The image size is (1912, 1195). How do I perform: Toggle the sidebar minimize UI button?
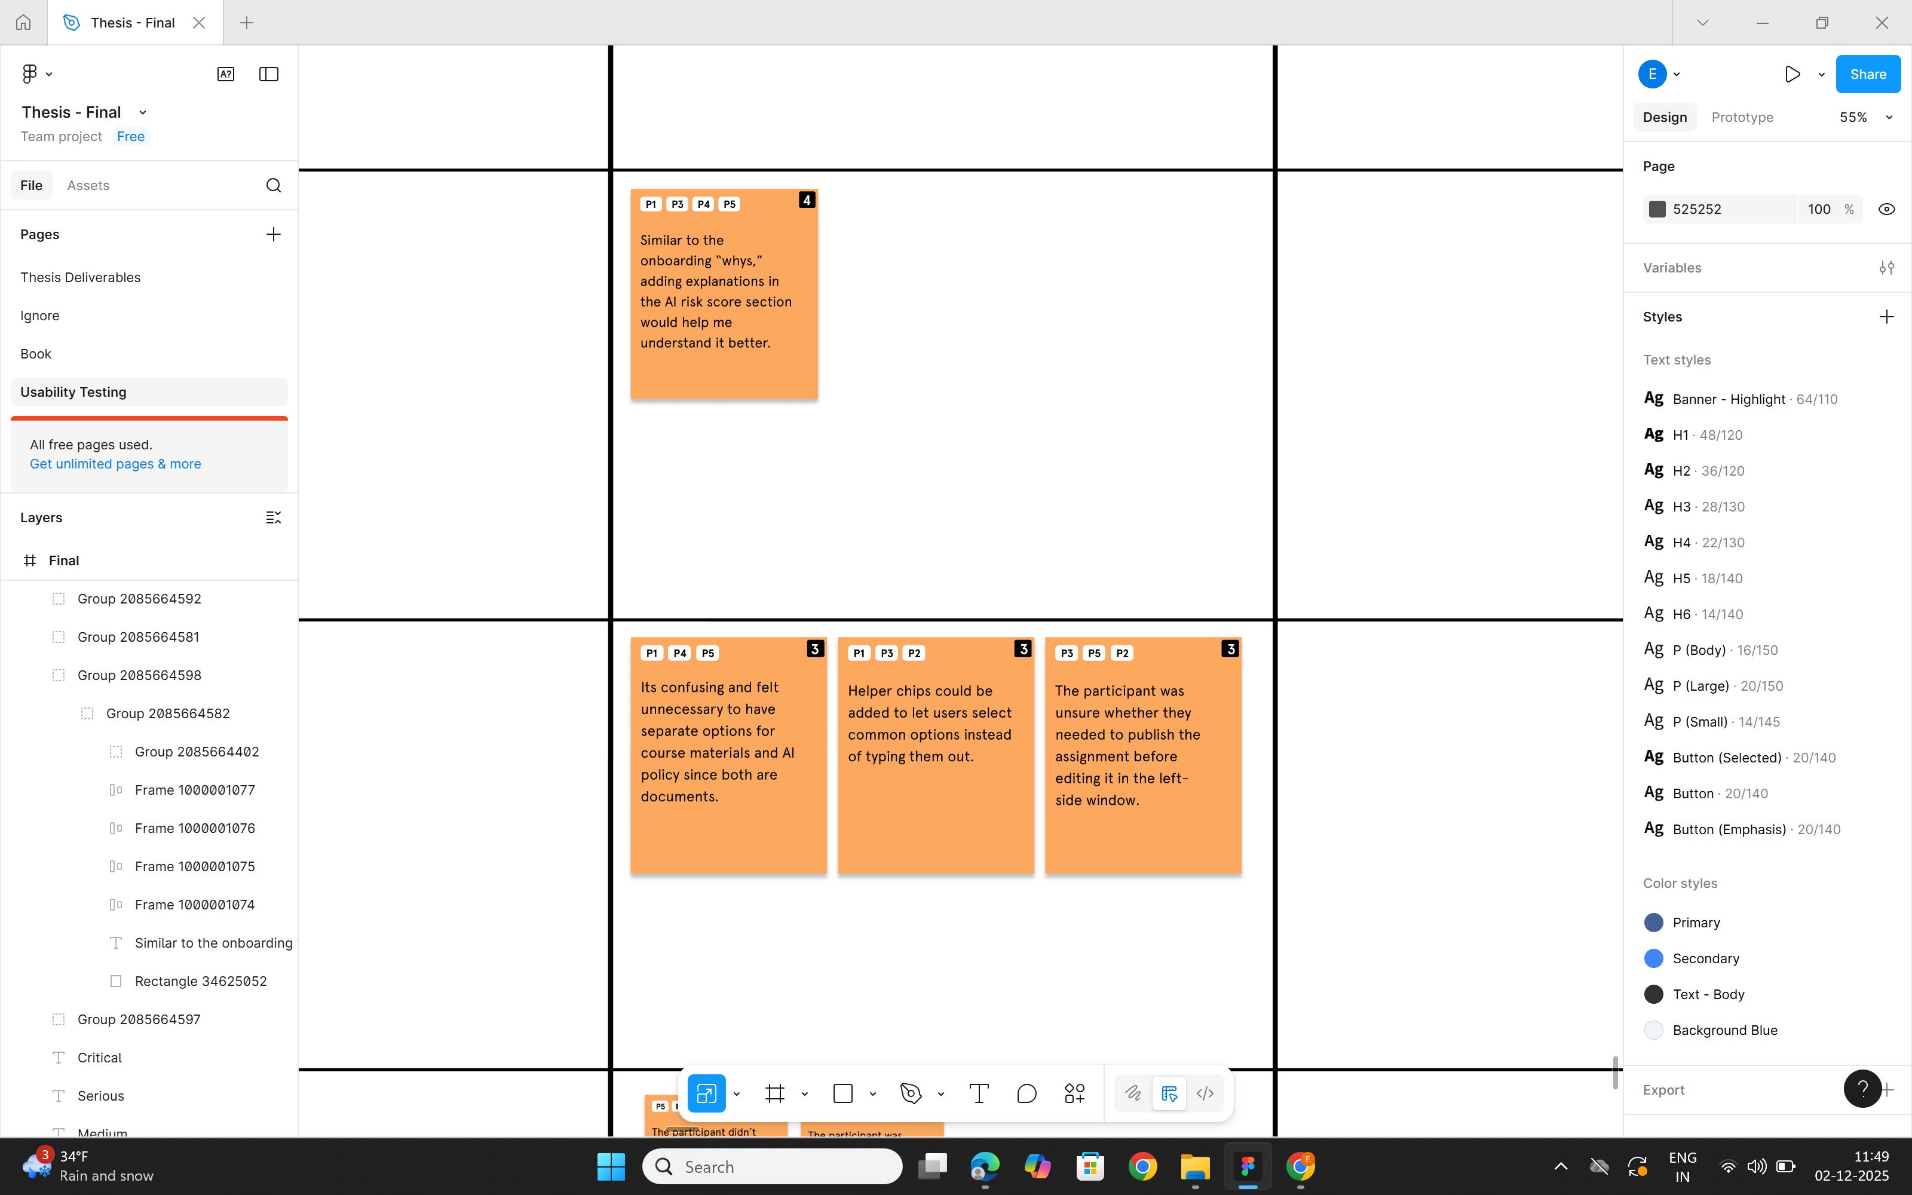(269, 74)
